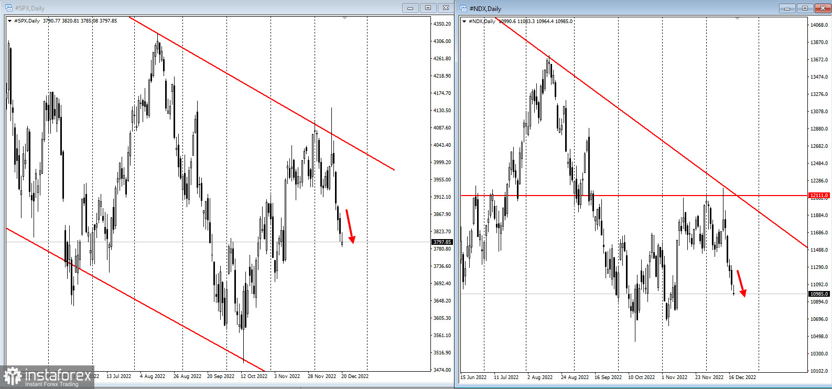This screenshot has height=389, width=832.
Task: Click 13078.0 on the NDX price axis
Action: [x=819, y=112]
